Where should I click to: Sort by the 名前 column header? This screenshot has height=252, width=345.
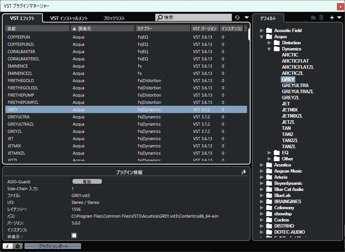point(38,28)
